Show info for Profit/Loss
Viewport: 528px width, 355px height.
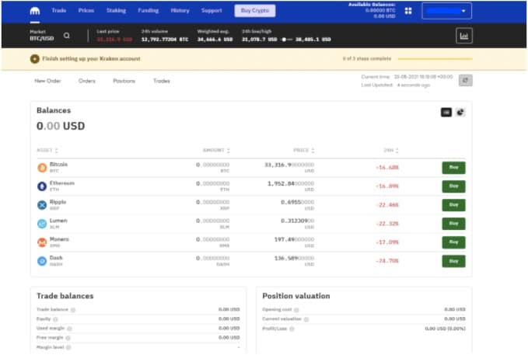click(292, 329)
